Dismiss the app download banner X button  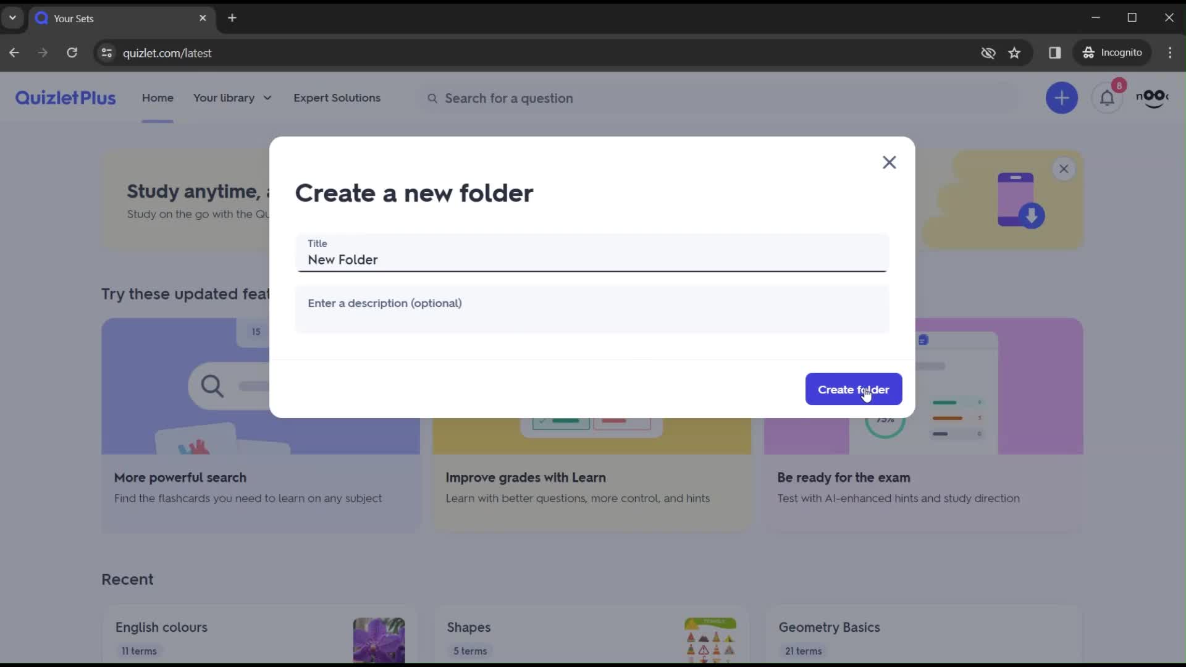(1064, 169)
